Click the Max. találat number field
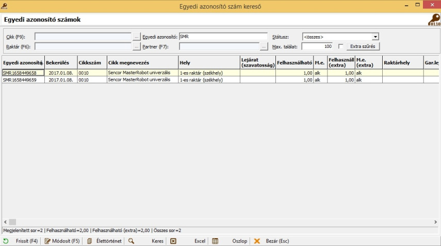This screenshot has height=246, width=441. pyautogui.click(x=317, y=46)
